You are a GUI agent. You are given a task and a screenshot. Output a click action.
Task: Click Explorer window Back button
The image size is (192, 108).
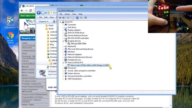39,13
